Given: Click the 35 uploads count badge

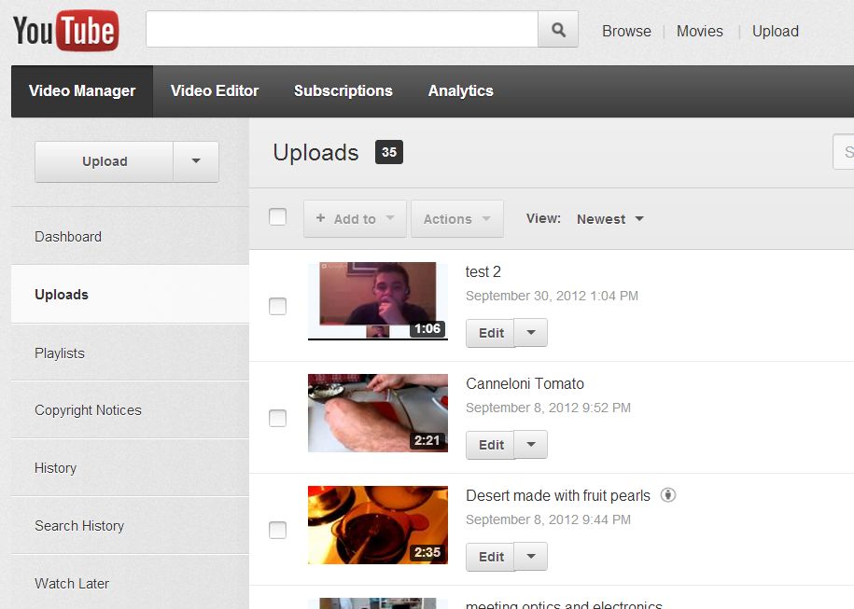Looking at the screenshot, I should [x=389, y=152].
